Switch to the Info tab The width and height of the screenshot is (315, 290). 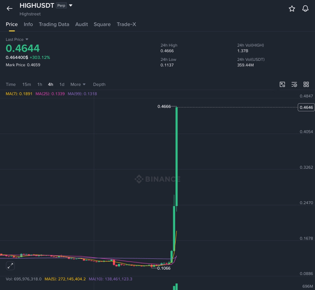(x=28, y=24)
